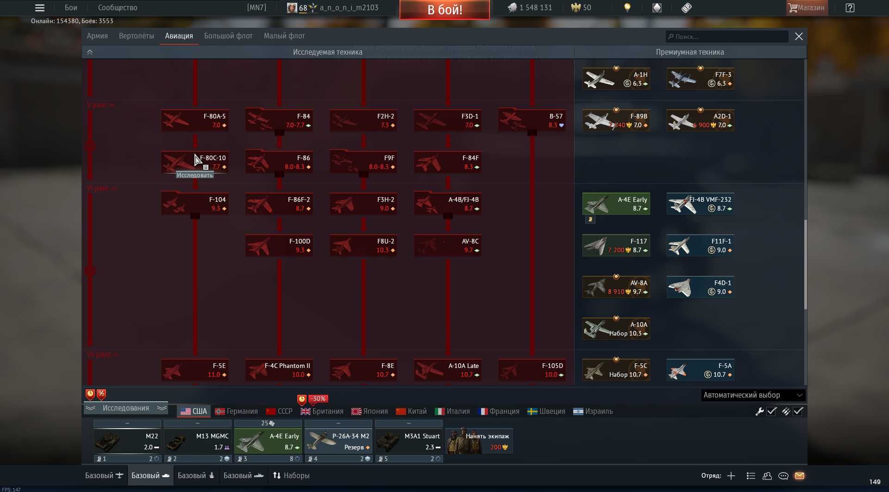Screen dimensions: 889x492
Task: Open the silver lions balance
Action: coord(530,8)
